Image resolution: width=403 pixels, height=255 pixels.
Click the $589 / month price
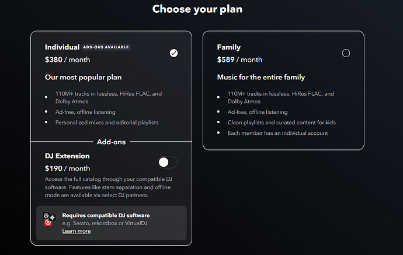239,59
